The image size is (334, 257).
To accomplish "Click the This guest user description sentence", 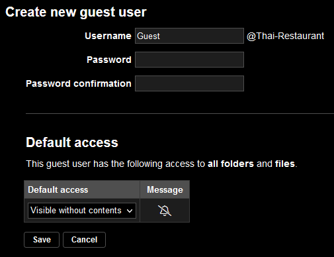I will coord(161,164).
